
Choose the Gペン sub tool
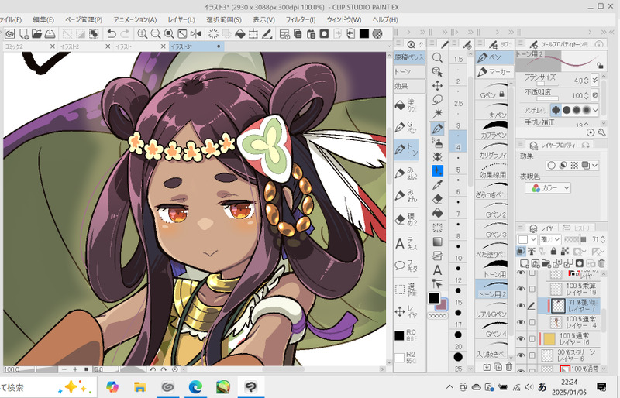pos(492,90)
